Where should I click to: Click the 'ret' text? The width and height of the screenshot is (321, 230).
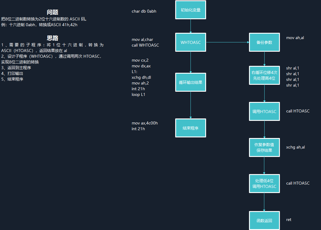[x=289, y=220]
